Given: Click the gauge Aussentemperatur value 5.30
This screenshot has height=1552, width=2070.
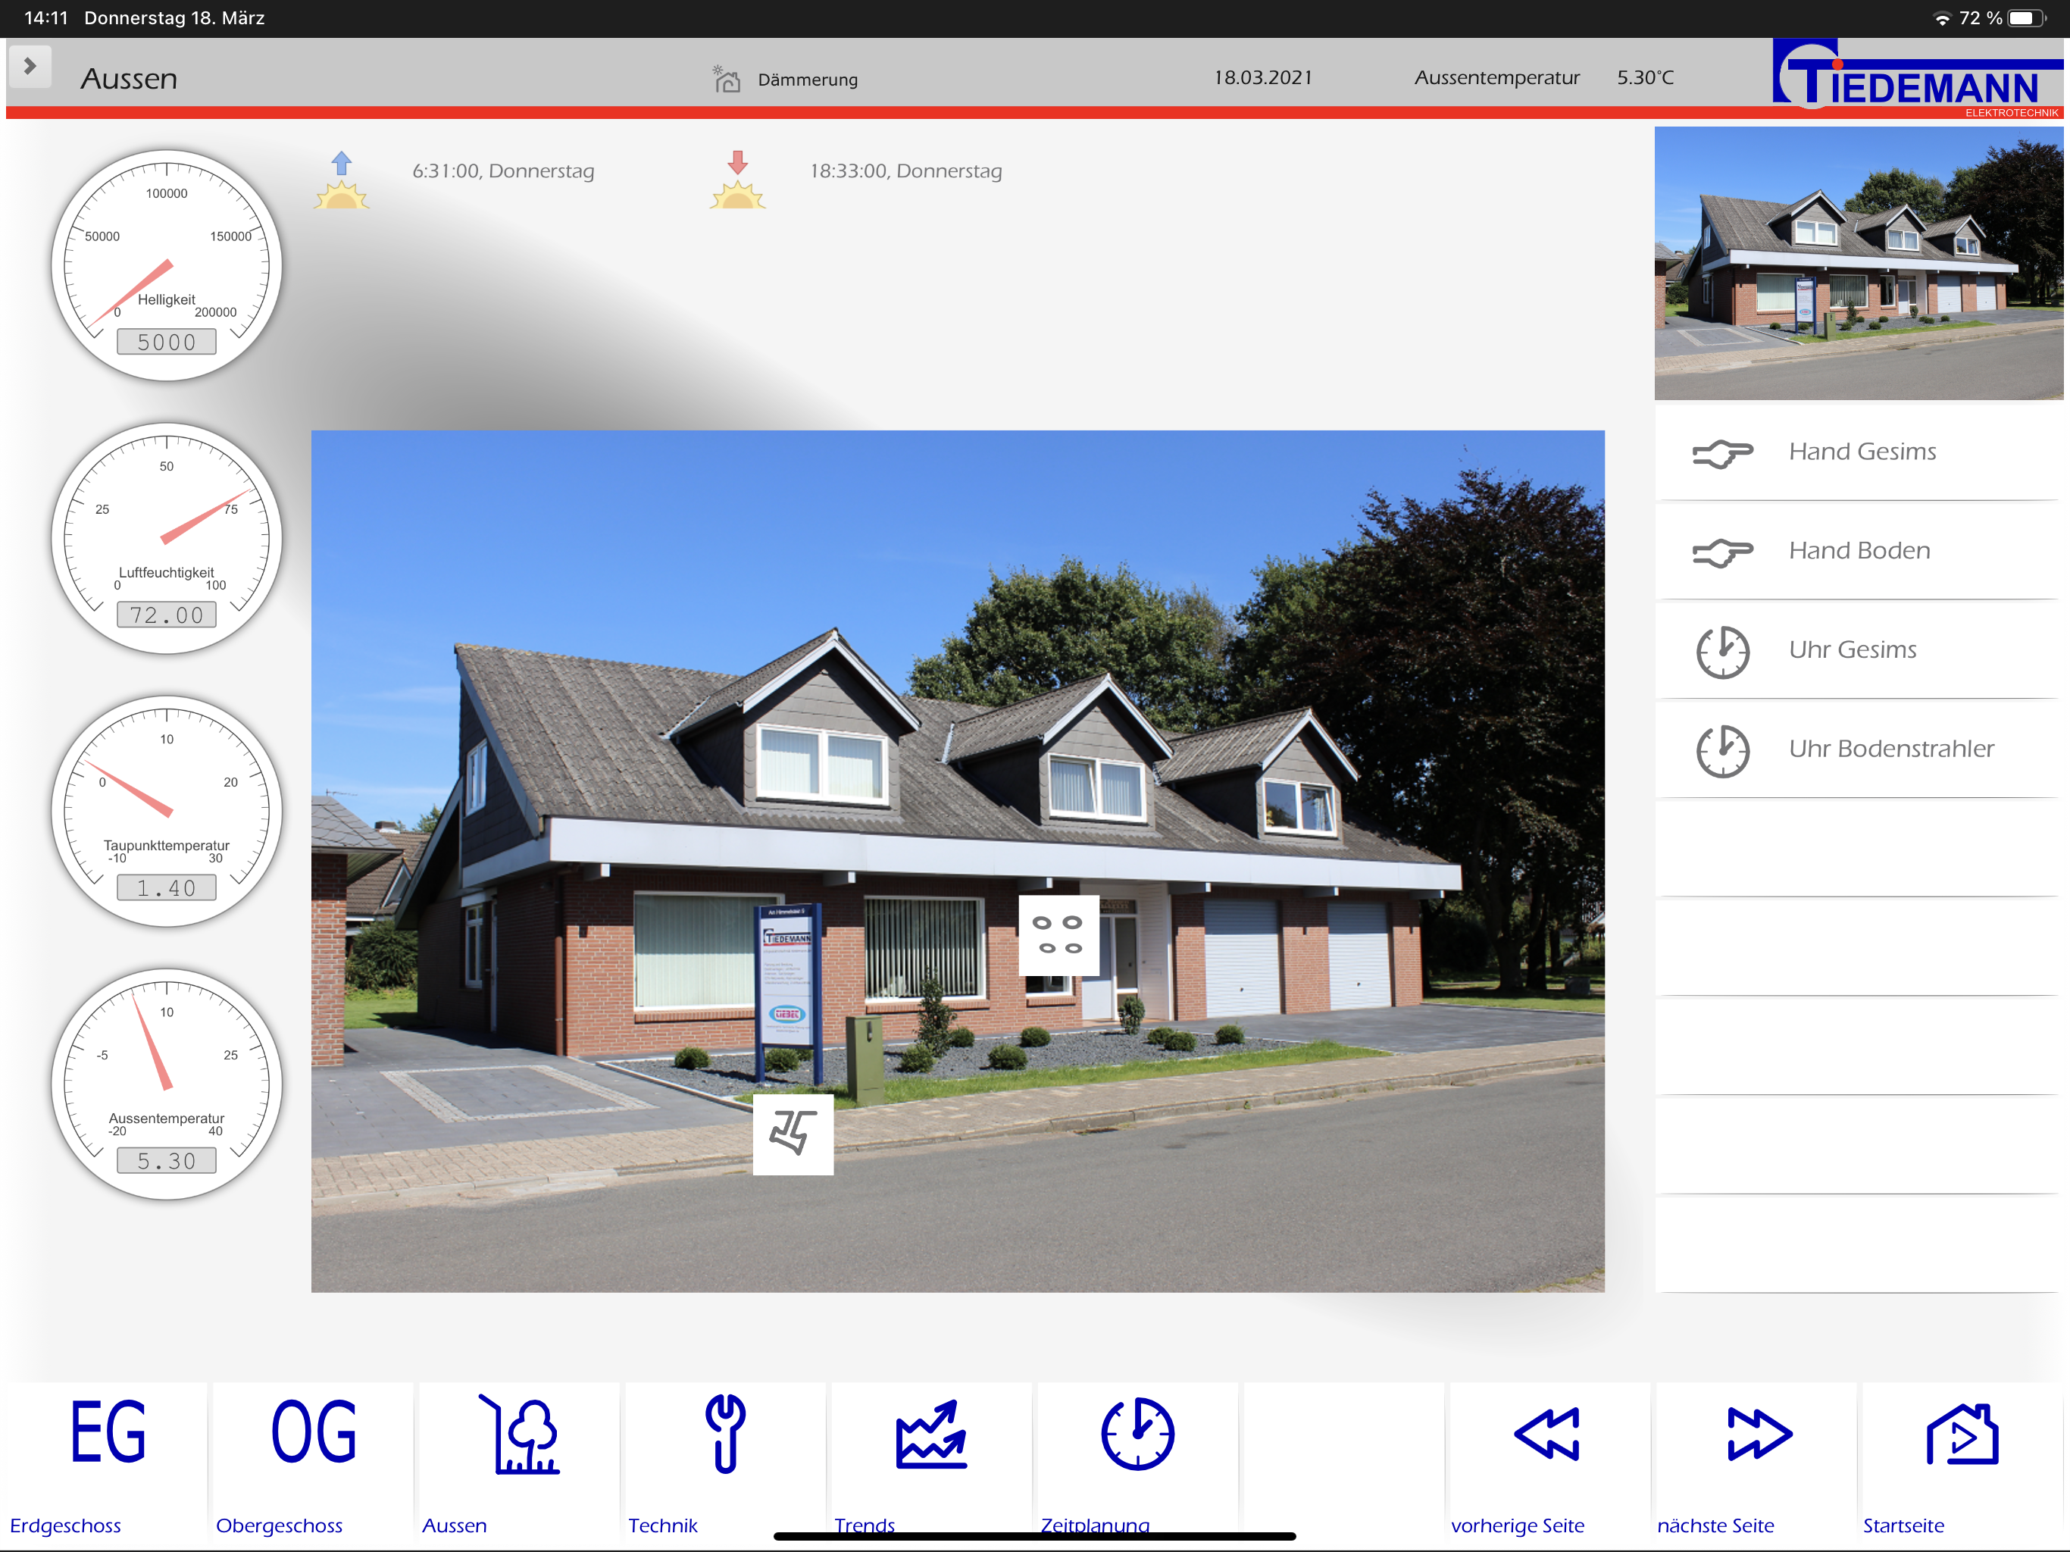Looking at the screenshot, I should pos(167,1161).
